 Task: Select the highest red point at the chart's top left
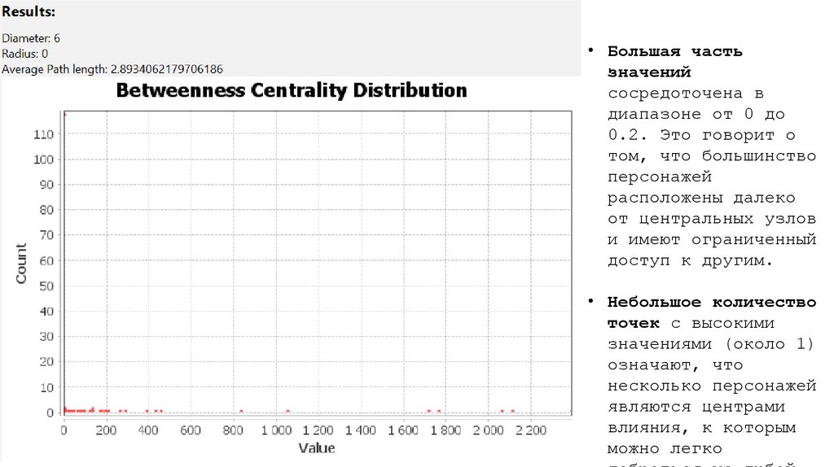tap(64, 114)
